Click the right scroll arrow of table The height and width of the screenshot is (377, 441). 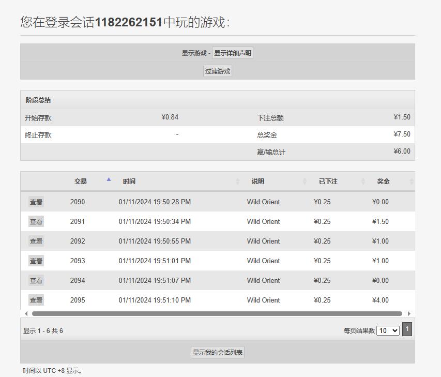pyautogui.click(x=409, y=314)
